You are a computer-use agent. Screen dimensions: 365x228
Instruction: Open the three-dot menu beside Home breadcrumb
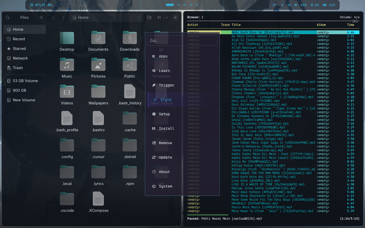tap(139, 17)
